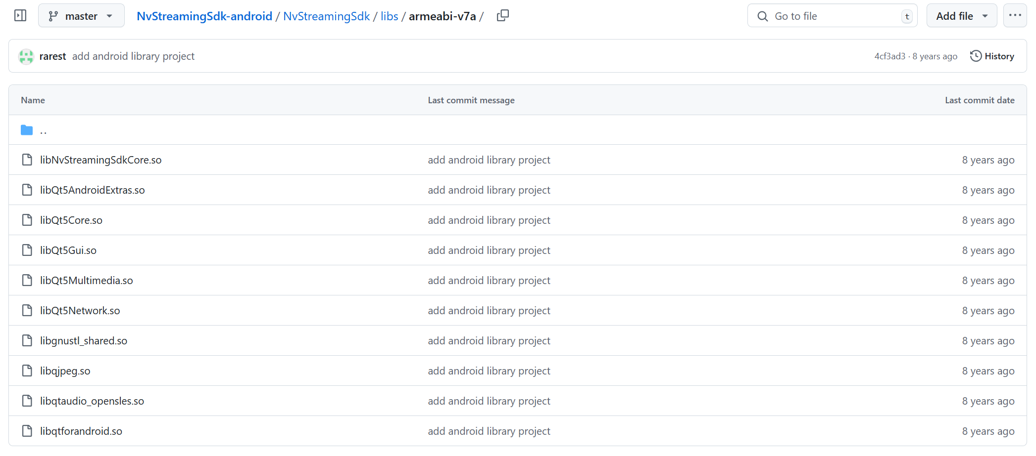Open libNvStreamingSdkCore.so file
Image resolution: width=1036 pixels, height=456 pixels.
pyautogui.click(x=101, y=160)
